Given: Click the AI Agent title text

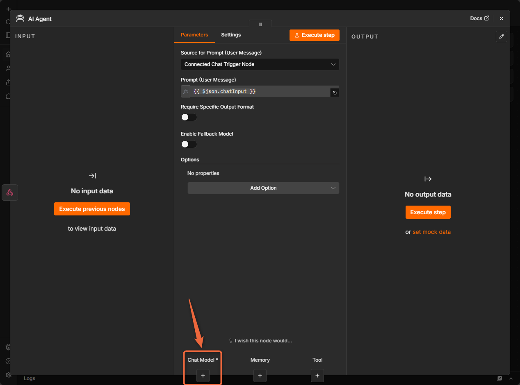Looking at the screenshot, I should tap(40, 19).
